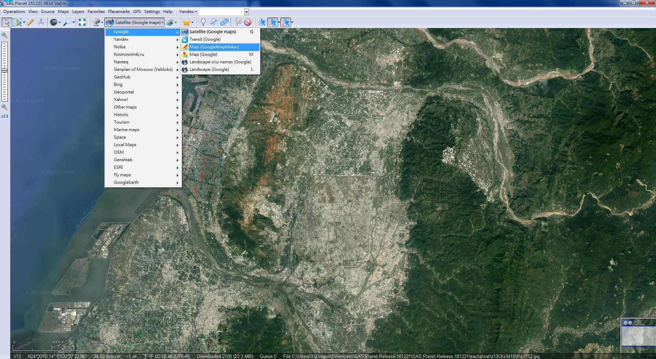
Task: Open the Layers menu
Action: coord(78,12)
